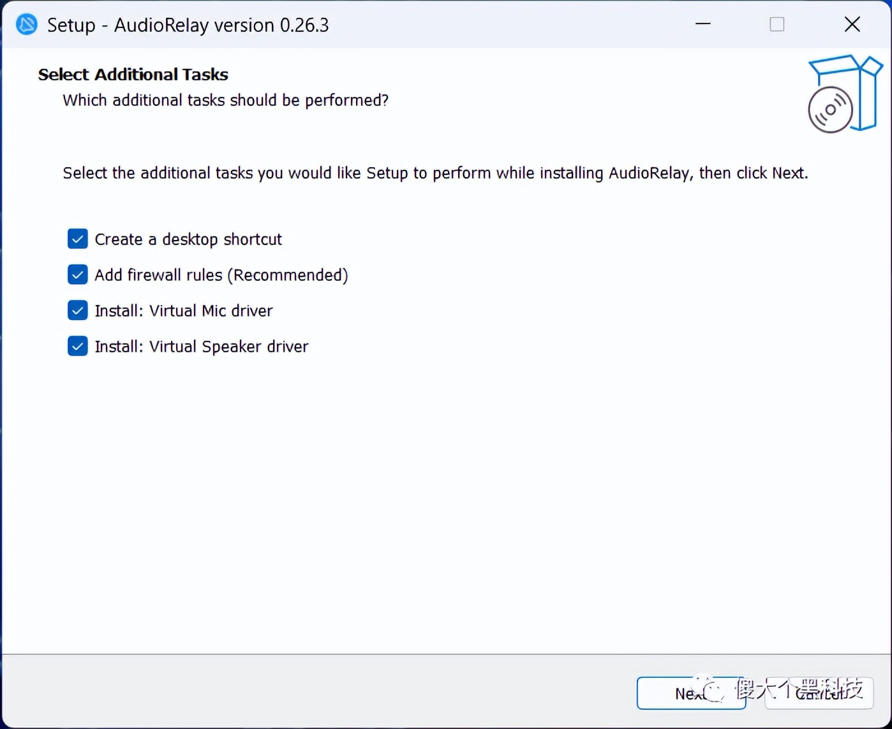Click the instruction text mentioning installing AudioRelay
Image resolution: width=892 pixels, height=729 pixels.
pyautogui.click(x=435, y=173)
